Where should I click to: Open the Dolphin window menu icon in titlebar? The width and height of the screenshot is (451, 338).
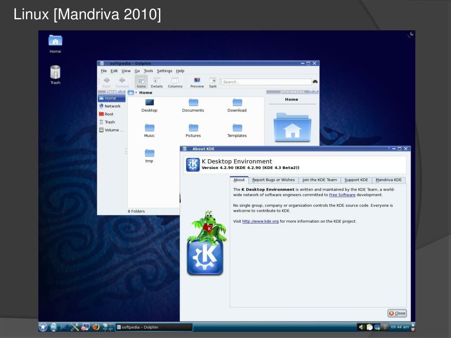(x=102, y=63)
